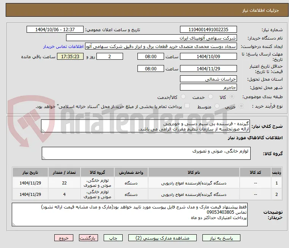Click the product name in row 2

pyautogui.click(x=194, y=195)
